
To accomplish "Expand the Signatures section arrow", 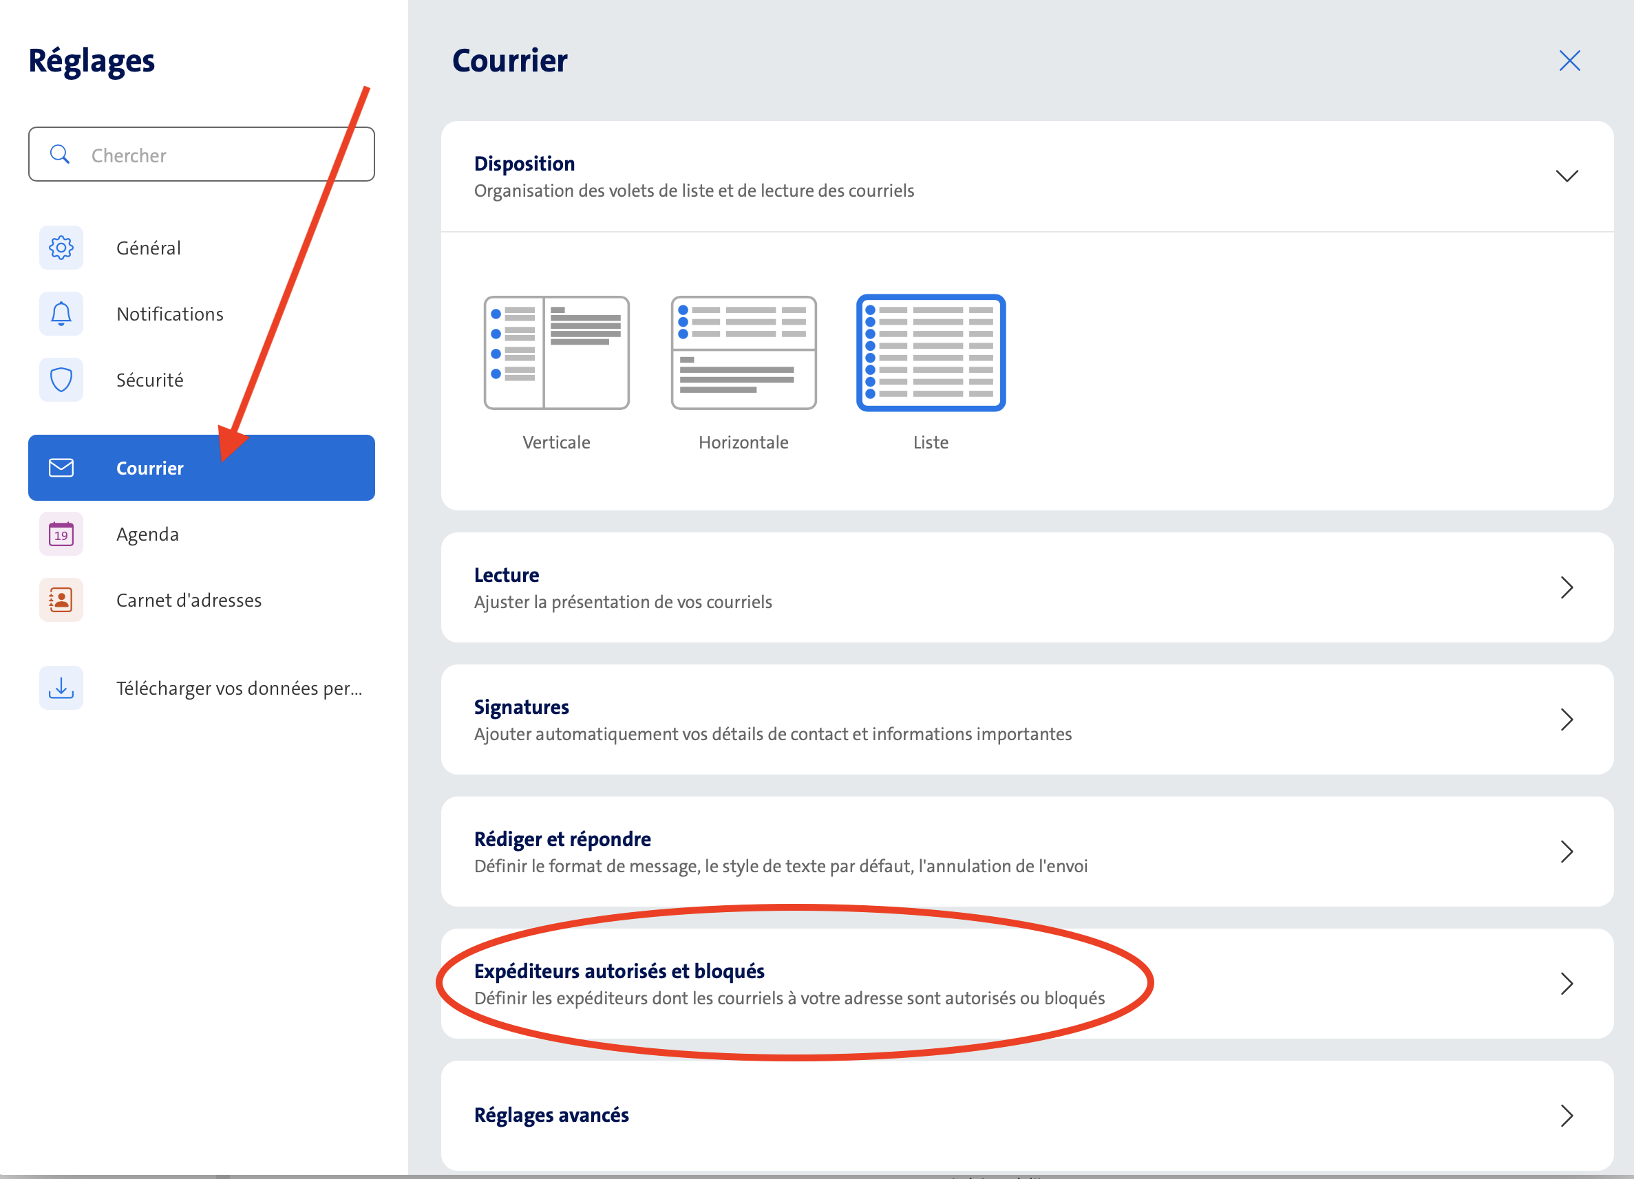I will [x=1567, y=720].
